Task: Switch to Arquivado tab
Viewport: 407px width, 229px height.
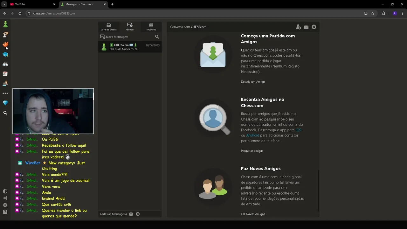Action: (151, 27)
